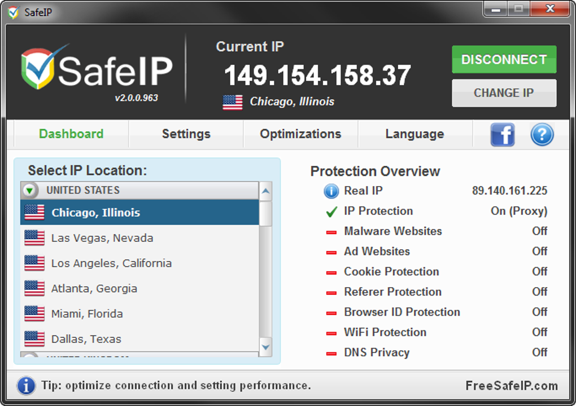Toggle DNS Privacy status
Image resolution: width=576 pixels, height=406 pixels.
540,352
